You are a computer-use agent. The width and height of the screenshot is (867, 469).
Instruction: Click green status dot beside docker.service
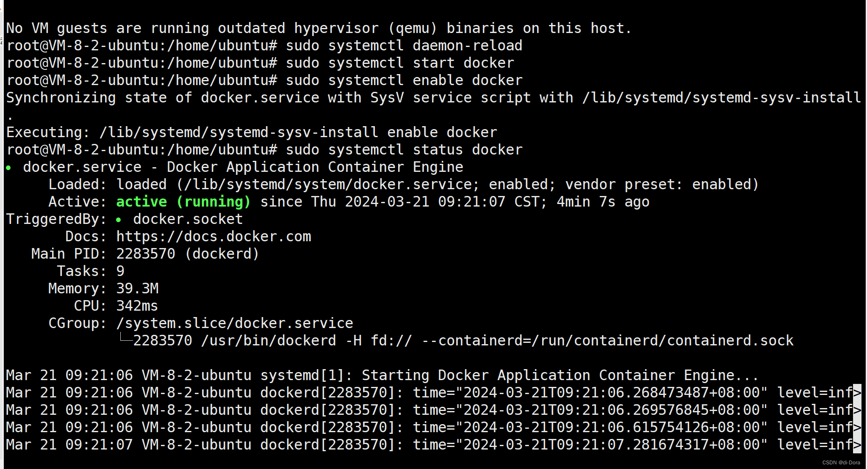click(8, 168)
